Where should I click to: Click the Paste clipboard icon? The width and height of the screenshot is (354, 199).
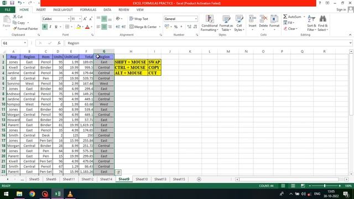click(x=7, y=20)
